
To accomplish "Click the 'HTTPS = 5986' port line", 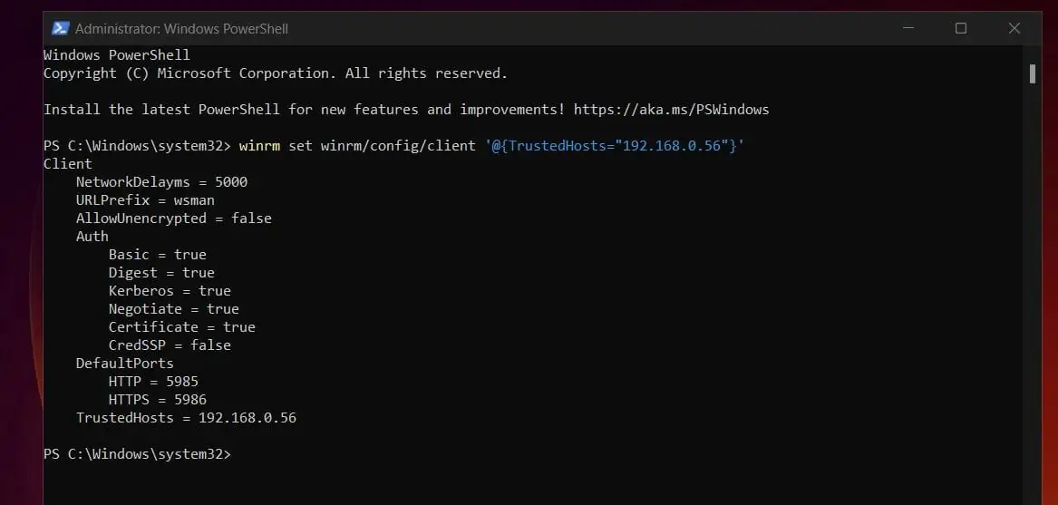I will pos(158,400).
